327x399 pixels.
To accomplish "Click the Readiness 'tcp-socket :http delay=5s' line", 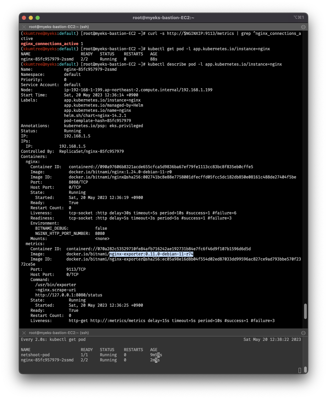I will [x=150, y=218].
